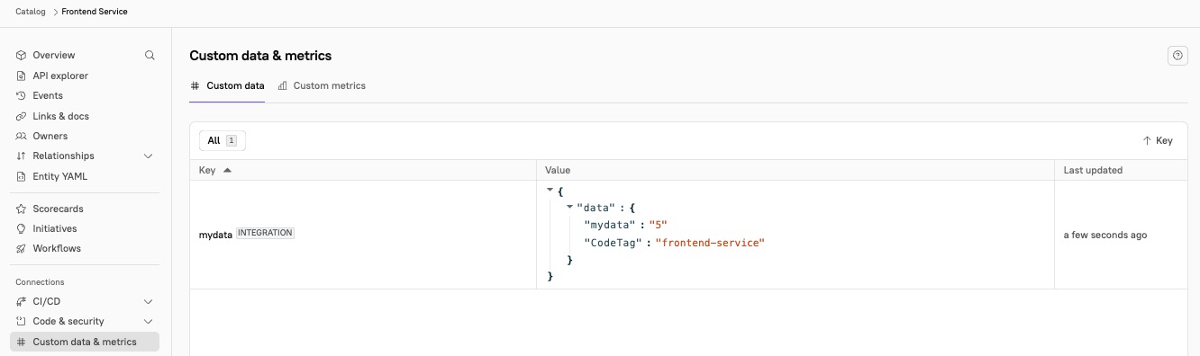Select Custom data & metrics sidebar item
This screenshot has width=1200, height=356.
point(85,342)
